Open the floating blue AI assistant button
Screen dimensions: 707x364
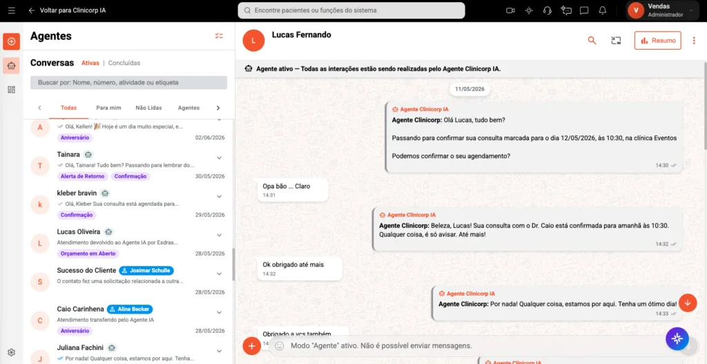[677, 339]
